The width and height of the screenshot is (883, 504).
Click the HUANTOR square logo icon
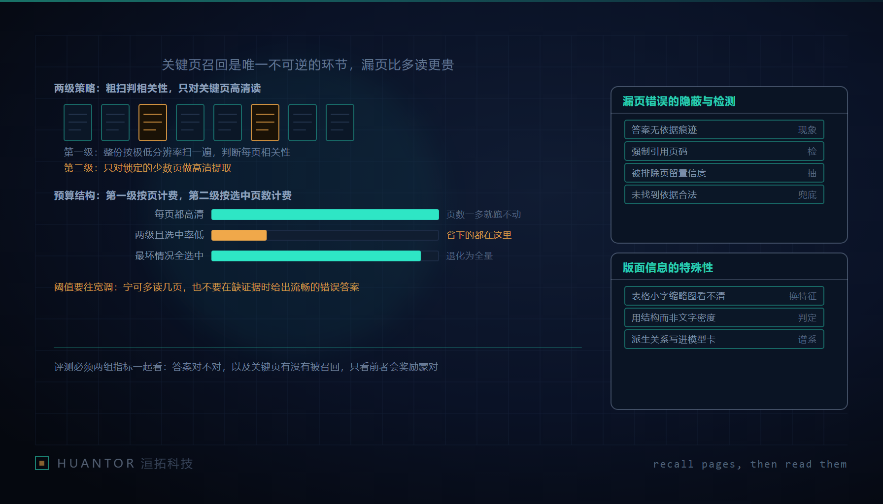pyautogui.click(x=42, y=463)
